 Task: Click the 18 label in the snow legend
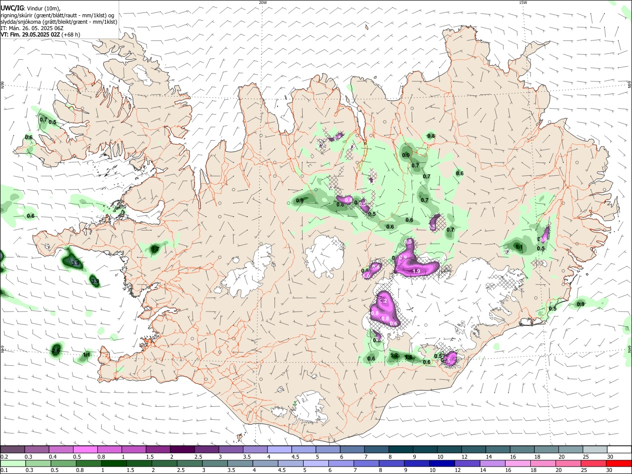(538, 457)
